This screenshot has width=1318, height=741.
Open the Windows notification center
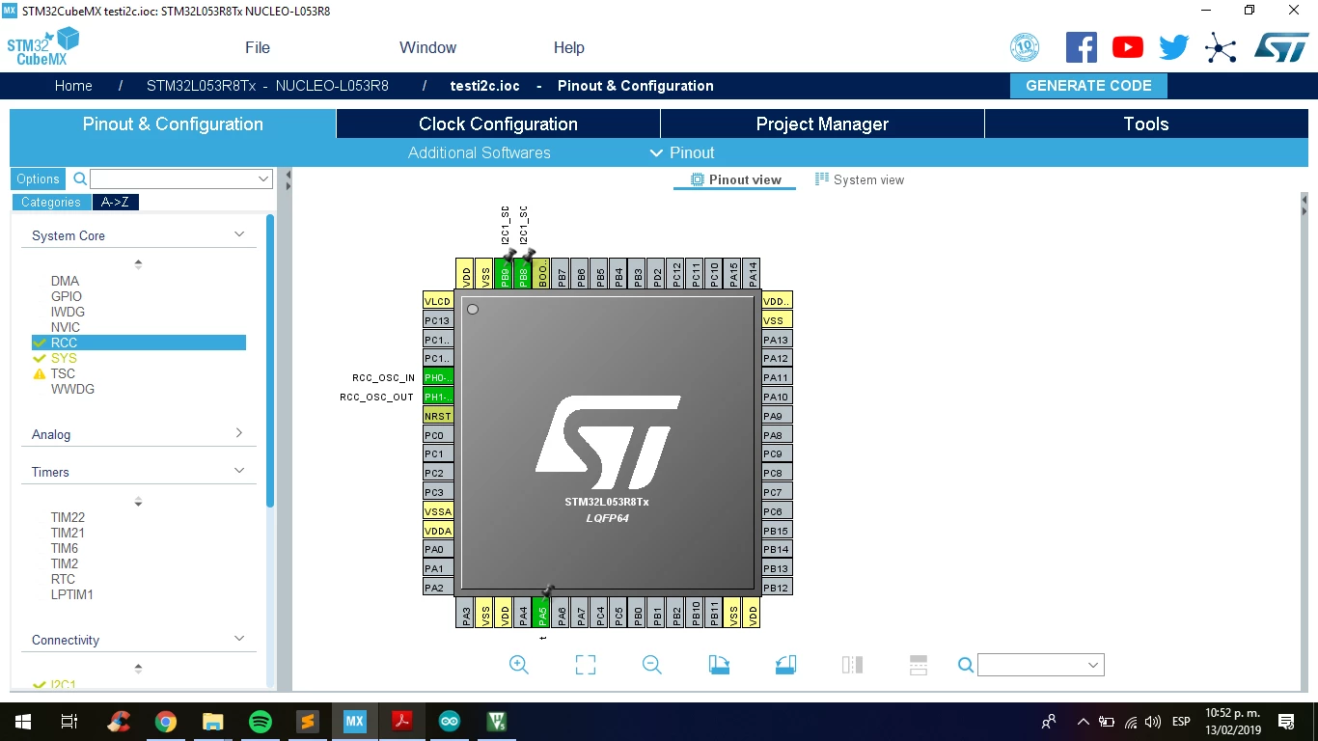pyautogui.click(x=1286, y=722)
